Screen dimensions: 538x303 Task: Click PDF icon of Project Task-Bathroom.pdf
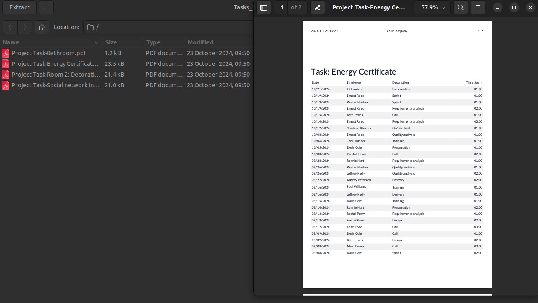click(6, 53)
